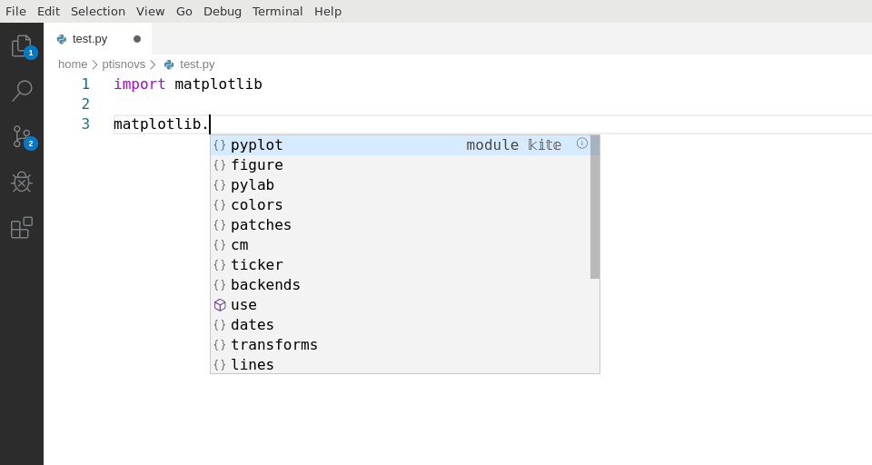Open the Extensions icon
This screenshot has width=872, height=465.
[x=22, y=227]
